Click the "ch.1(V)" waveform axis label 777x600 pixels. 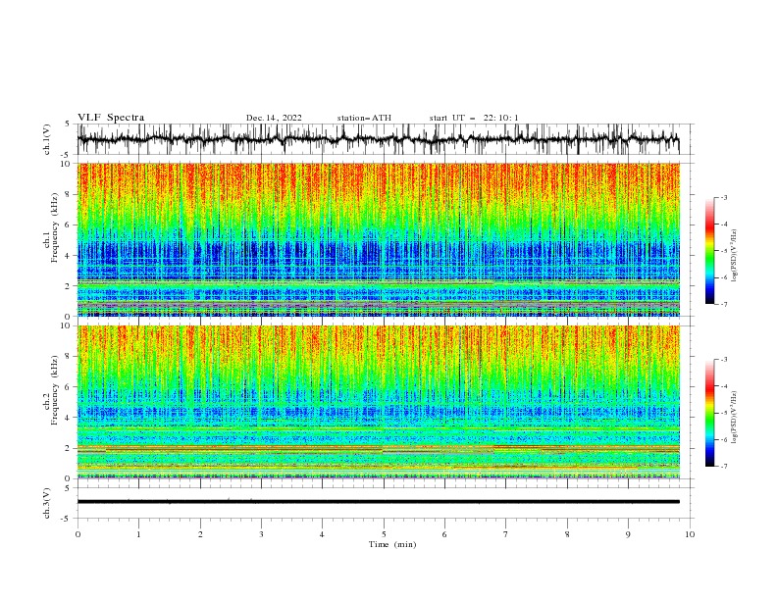(x=47, y=139)
